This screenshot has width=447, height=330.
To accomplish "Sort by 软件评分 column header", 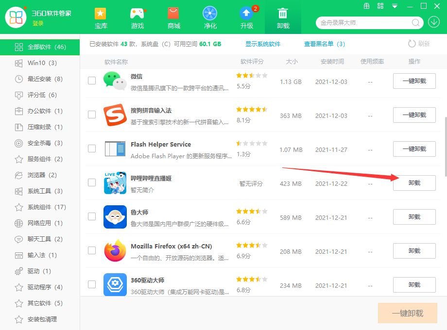I will pos(252,62).
